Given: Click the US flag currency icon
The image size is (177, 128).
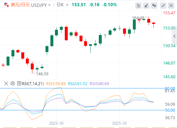Looking at the screenshot, I should tap(6, 5).
